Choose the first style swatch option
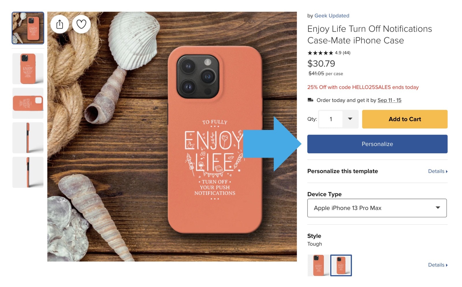The height and width of the screenshot is (287, 462). 318,265
